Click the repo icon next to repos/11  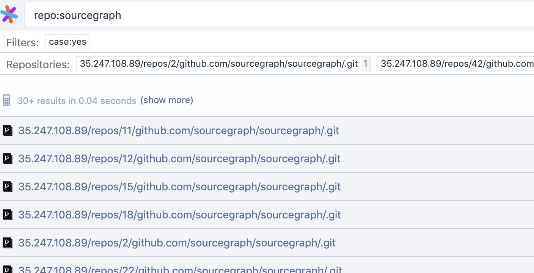tap(8, 131)
